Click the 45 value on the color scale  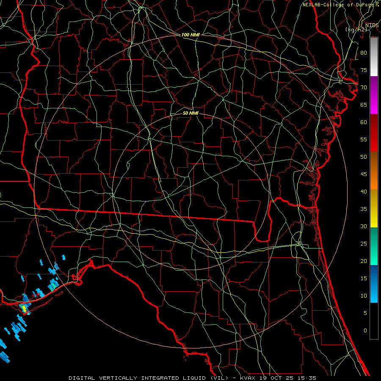coord(364,174)
